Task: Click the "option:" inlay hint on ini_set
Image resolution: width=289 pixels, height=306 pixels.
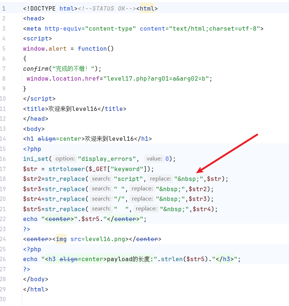Action: tap(65, 159)
